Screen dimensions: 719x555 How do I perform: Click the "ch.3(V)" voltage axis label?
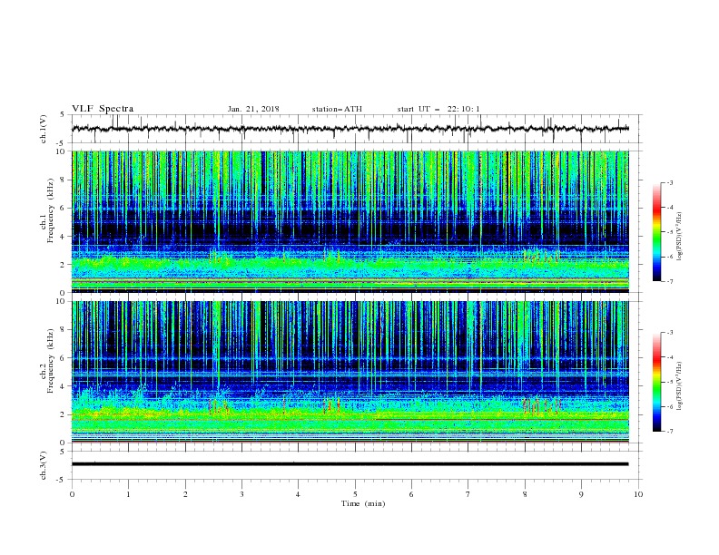44,465
